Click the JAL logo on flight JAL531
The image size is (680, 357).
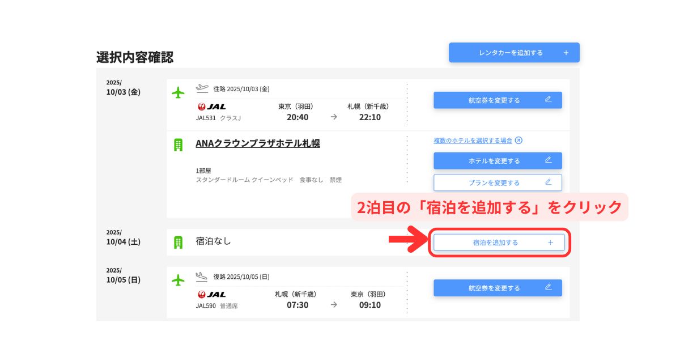coord(211,107)
